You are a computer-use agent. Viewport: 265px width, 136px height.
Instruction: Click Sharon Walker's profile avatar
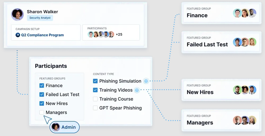(18, 15)
